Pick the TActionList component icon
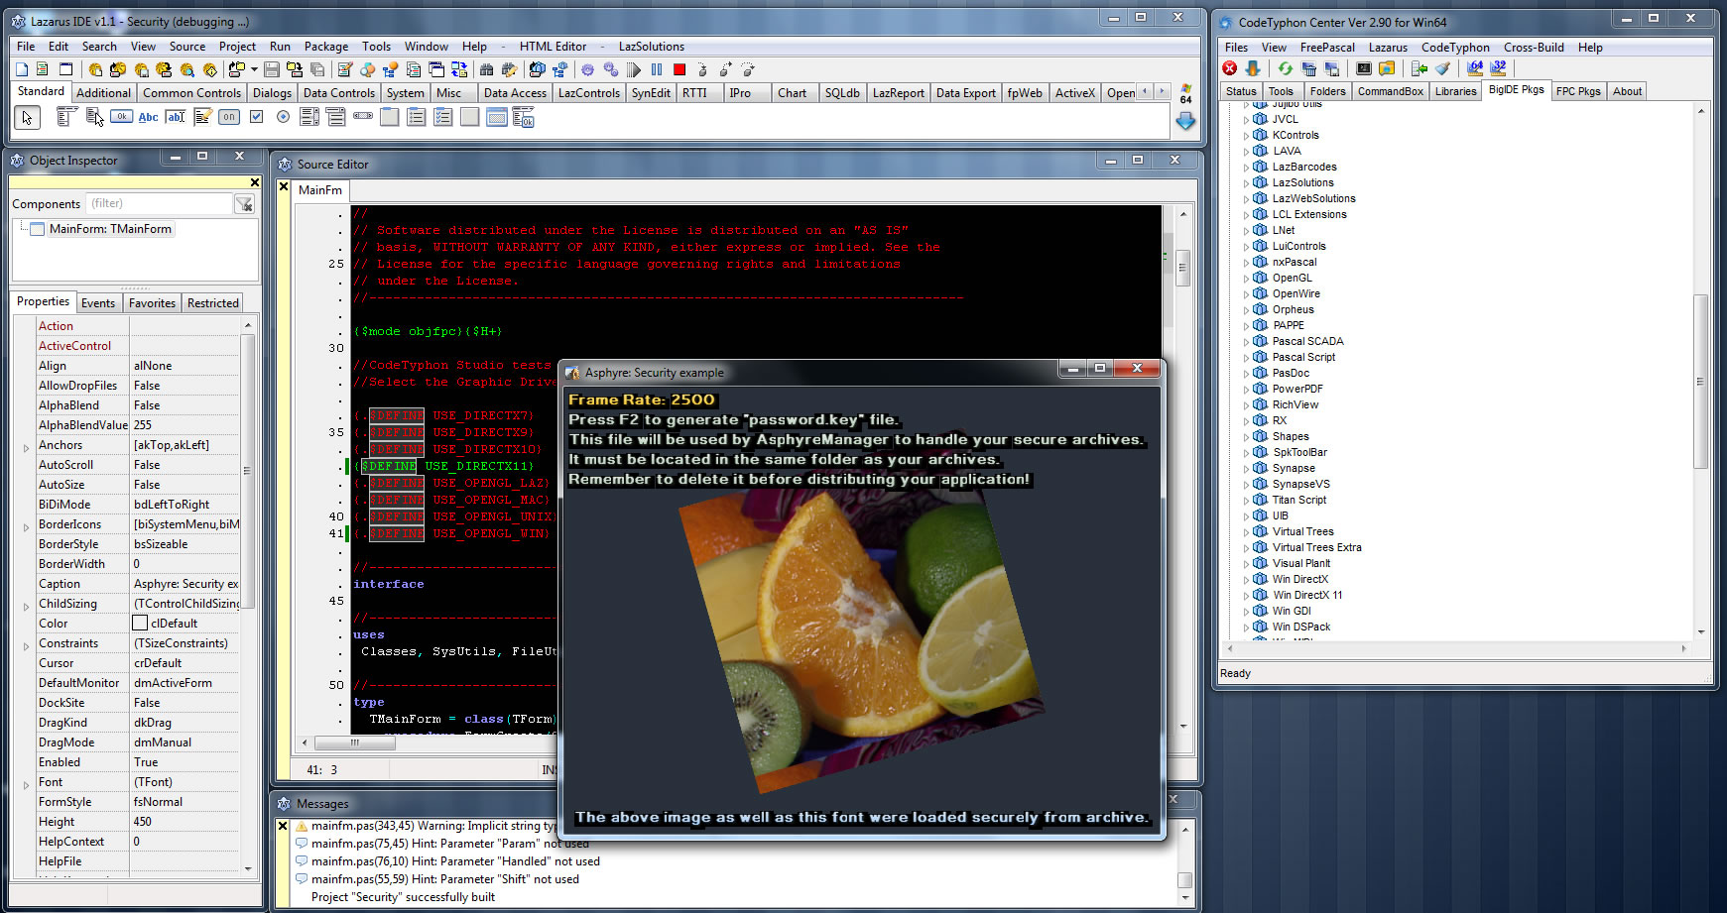1727x913 pixels. point(524,117)
